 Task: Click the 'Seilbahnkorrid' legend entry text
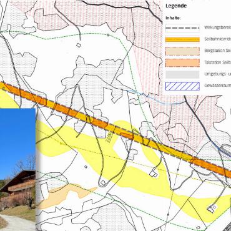click(x=217, y=39)
